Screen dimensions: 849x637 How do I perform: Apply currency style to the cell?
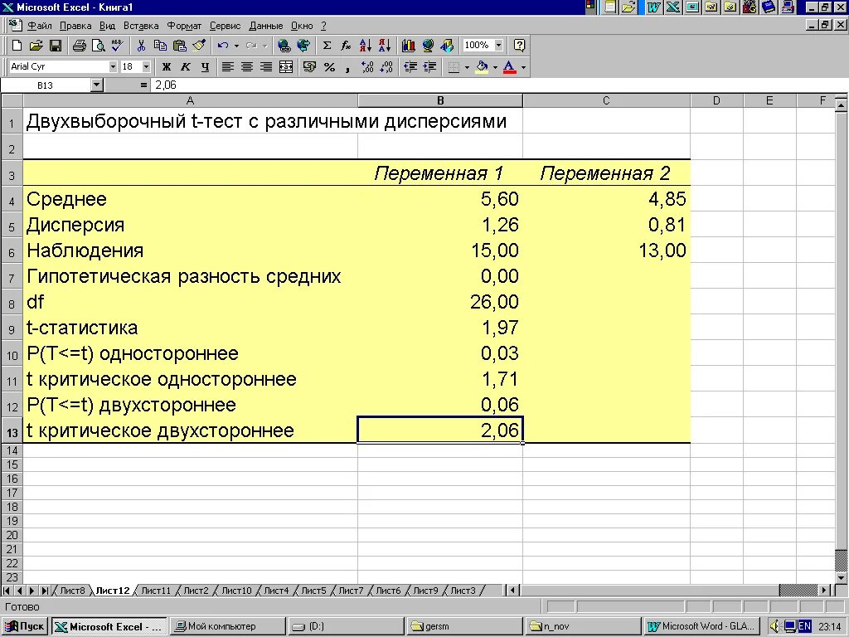[310, 67]
